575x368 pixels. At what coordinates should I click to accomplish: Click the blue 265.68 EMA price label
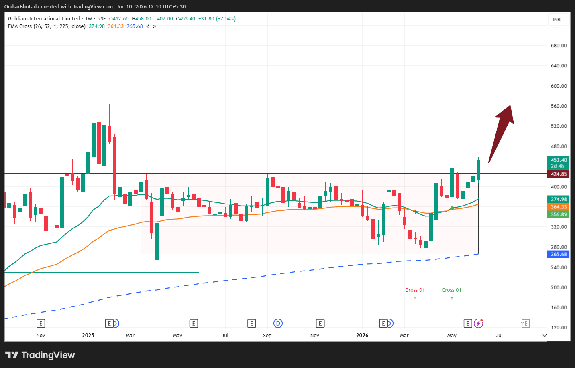click(559, 254)
